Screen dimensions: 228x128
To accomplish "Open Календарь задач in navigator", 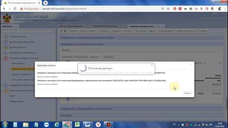I will 16,101.
